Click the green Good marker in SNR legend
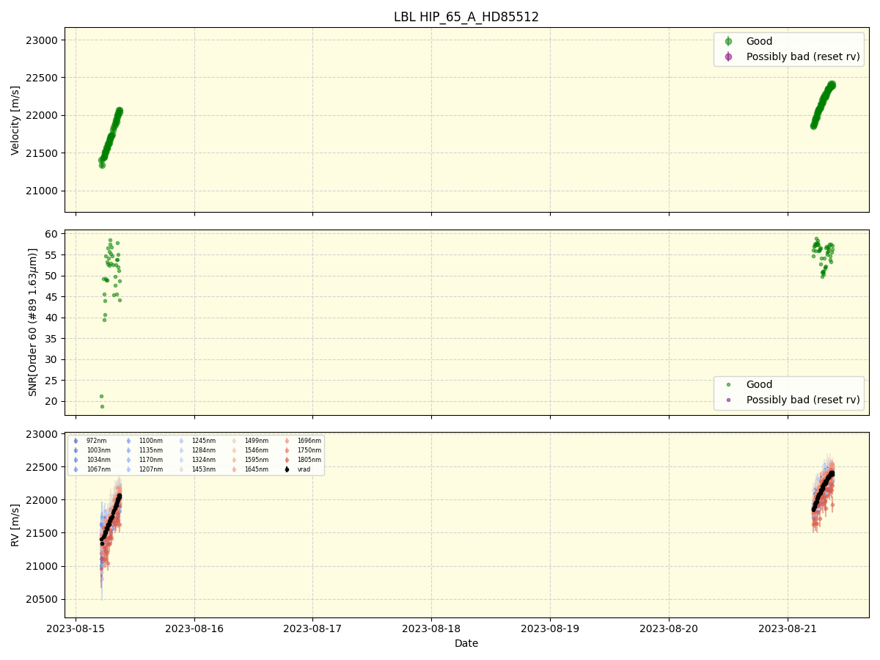 pyautogui.click(x=728, y=384)
